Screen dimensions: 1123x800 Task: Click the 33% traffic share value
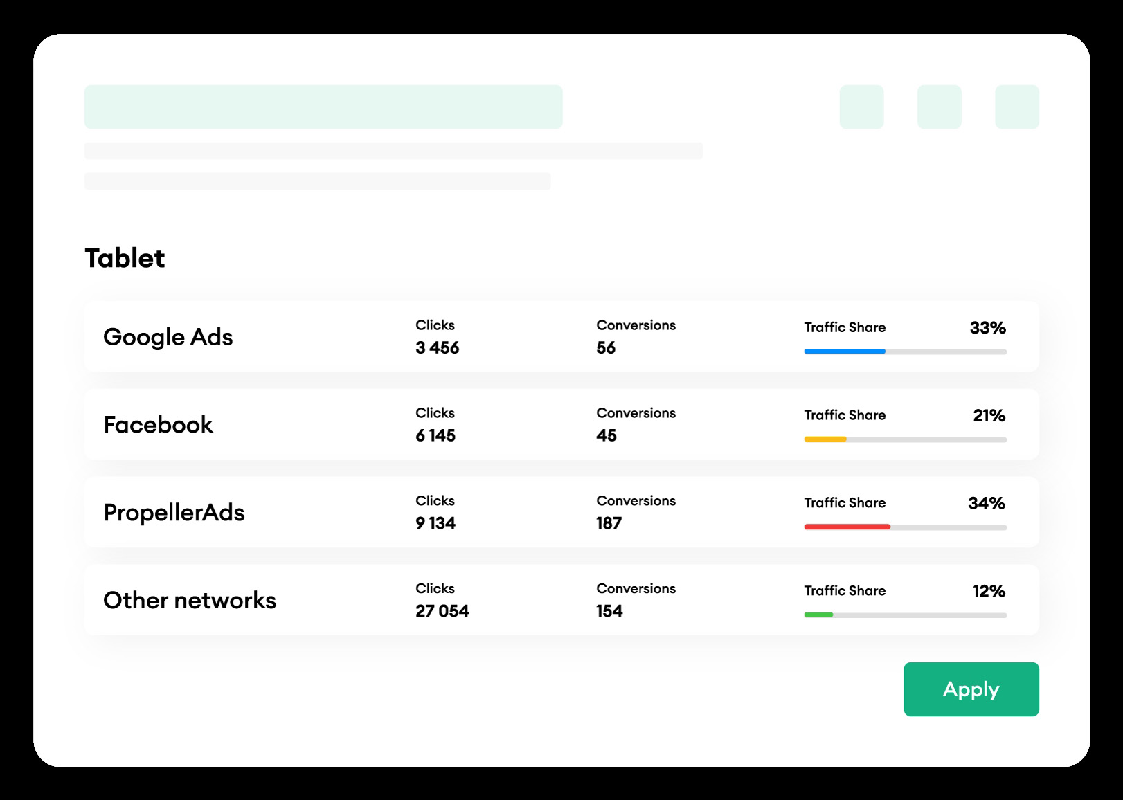[x=987, y=328]
